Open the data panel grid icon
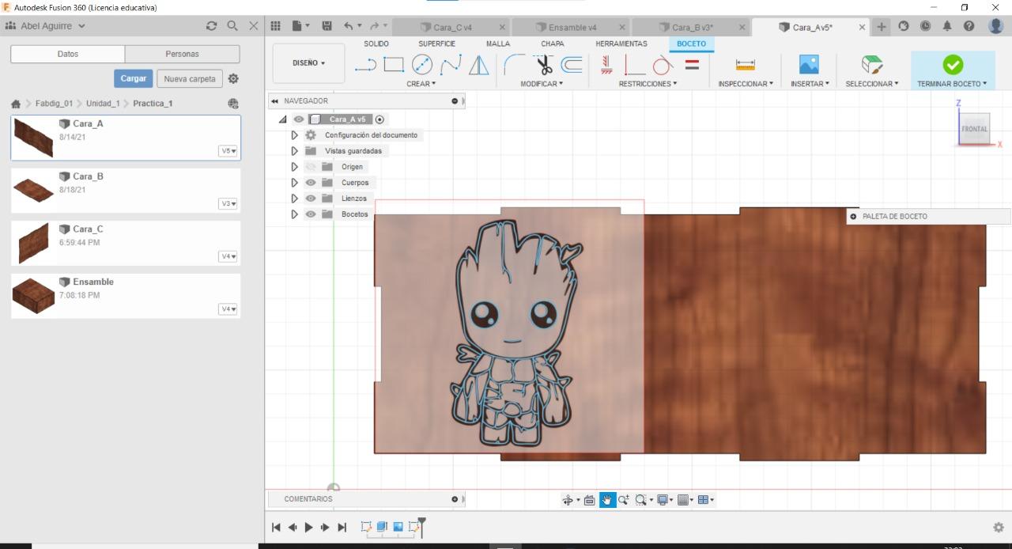Screen dimensions: 1012x549 275,26
